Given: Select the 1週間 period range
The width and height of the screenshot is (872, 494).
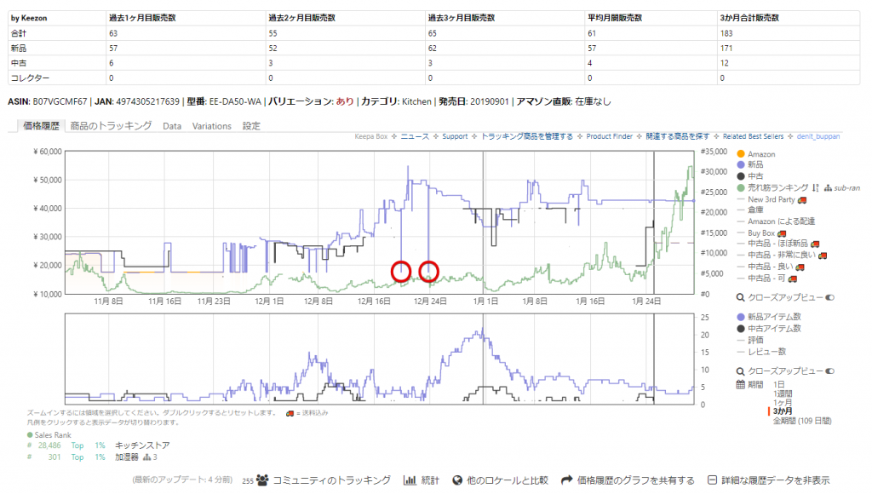Looking at the screenshot, I should [784, 393].
